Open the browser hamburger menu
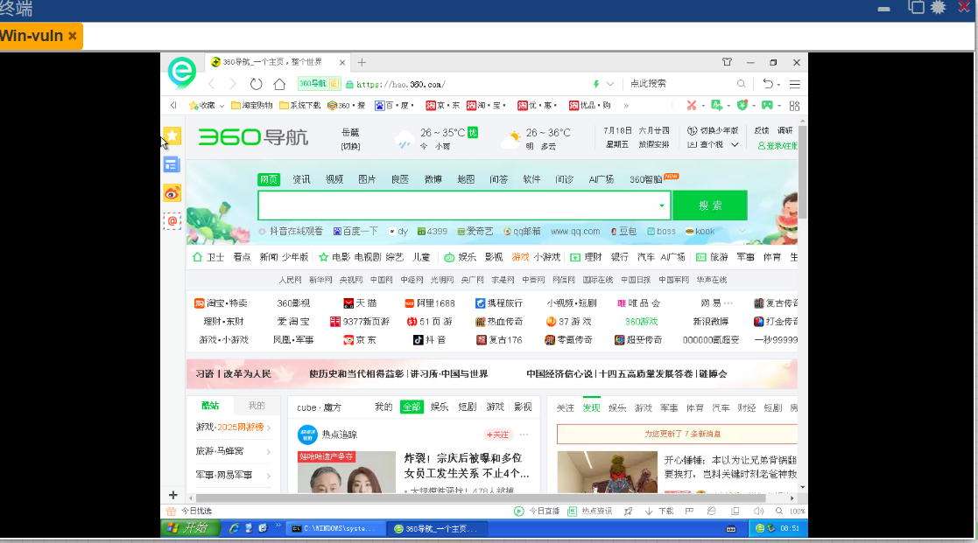The height and width of the screenshot is (543, 978). [x=795, y=84]
